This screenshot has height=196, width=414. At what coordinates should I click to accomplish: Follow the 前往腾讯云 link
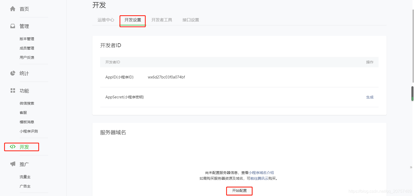(x=259, y=178)
